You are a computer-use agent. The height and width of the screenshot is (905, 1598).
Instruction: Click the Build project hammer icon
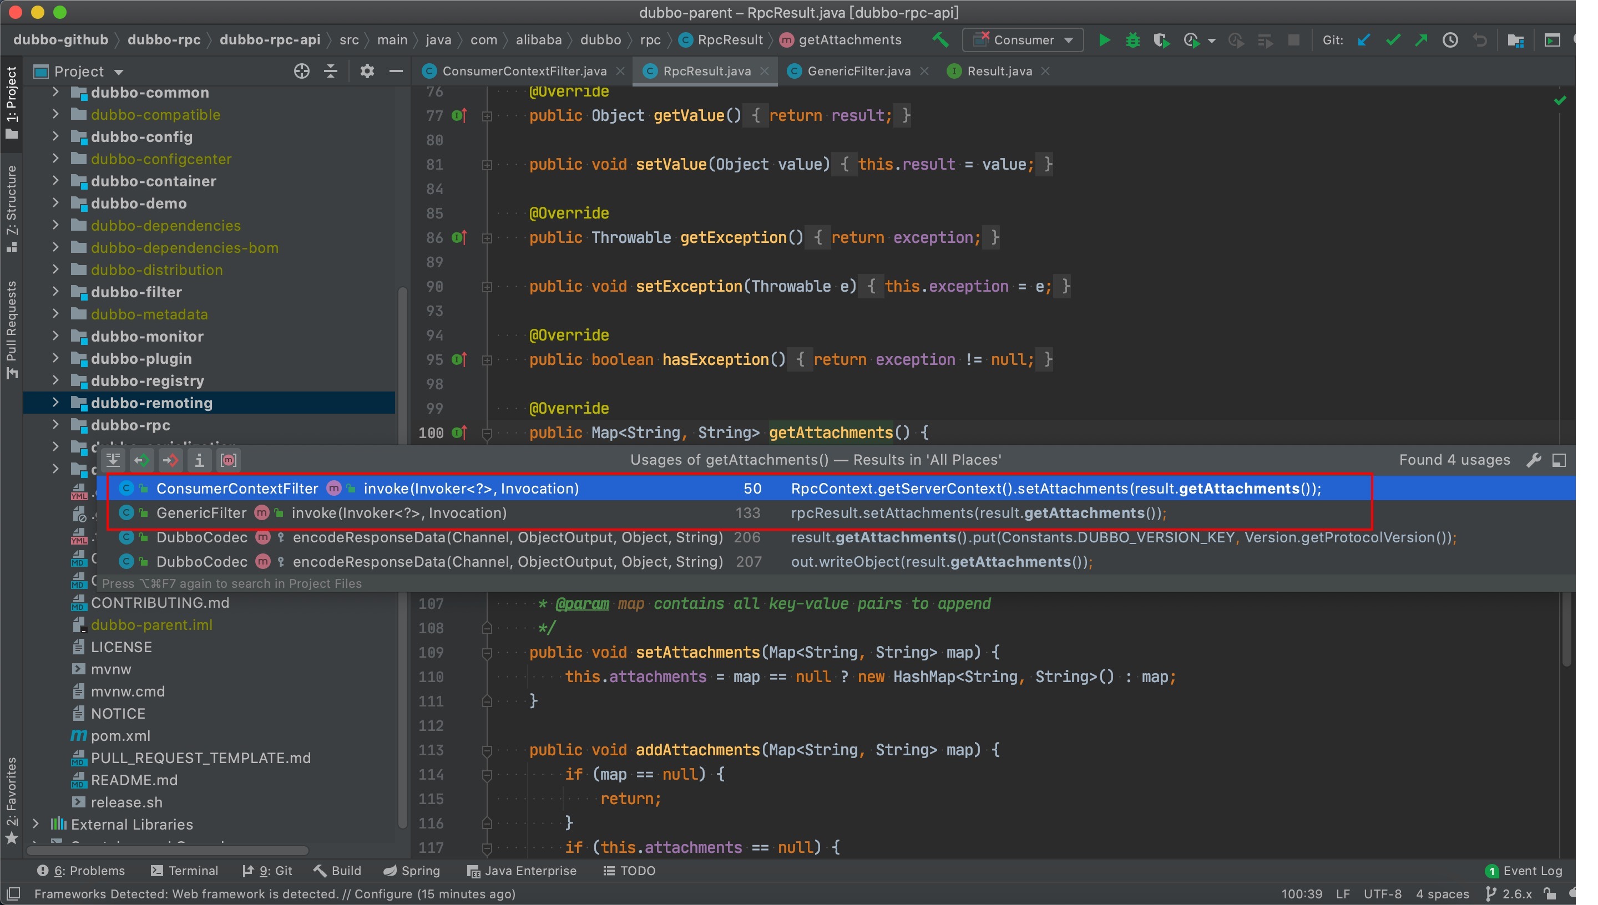(x=940, y=40)
